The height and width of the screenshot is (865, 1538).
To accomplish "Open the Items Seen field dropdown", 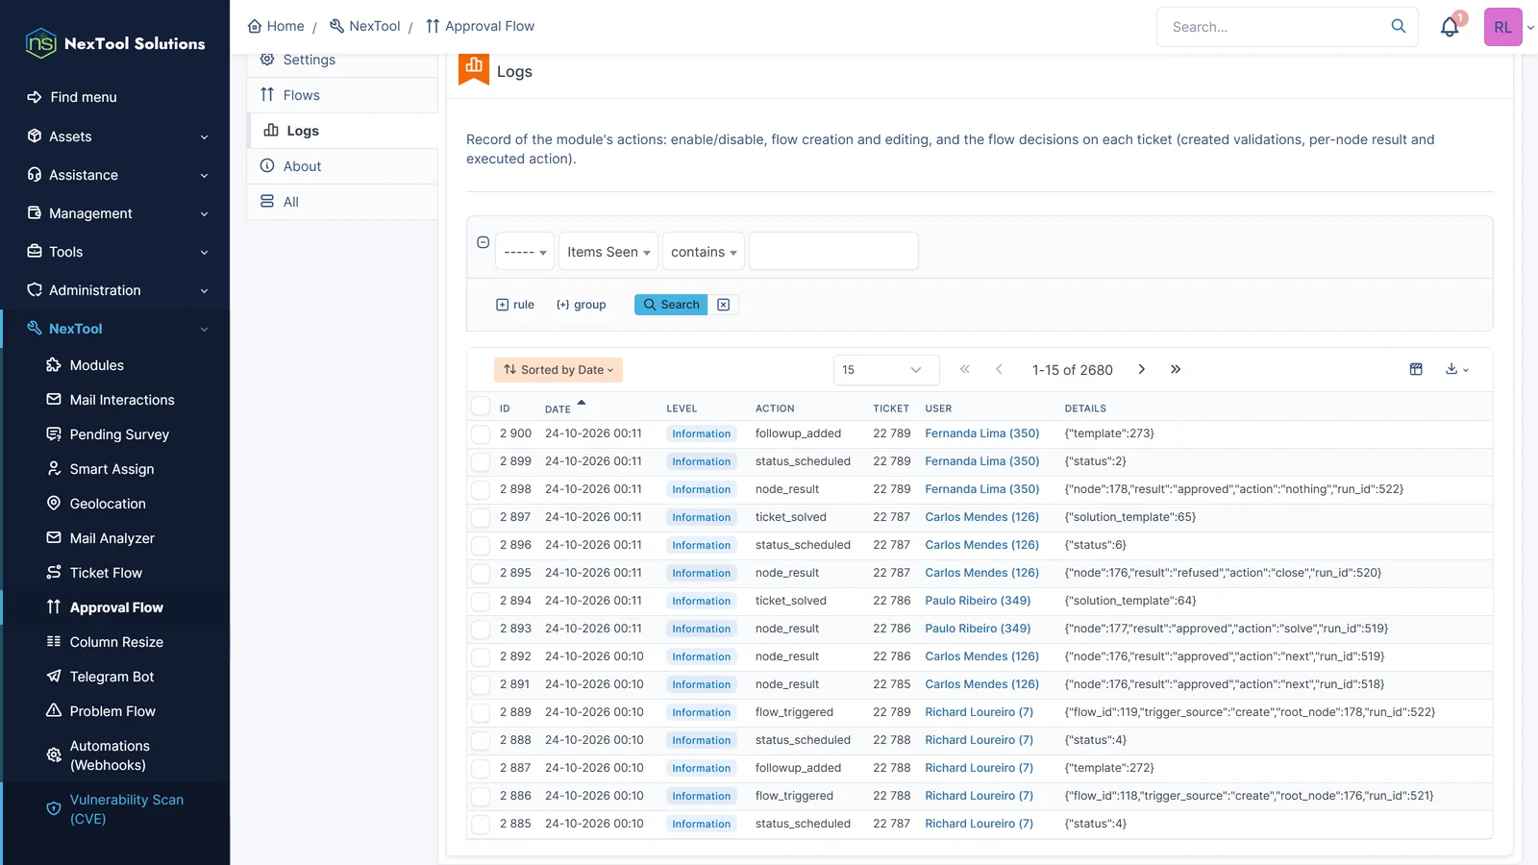I will pos(608,252).
